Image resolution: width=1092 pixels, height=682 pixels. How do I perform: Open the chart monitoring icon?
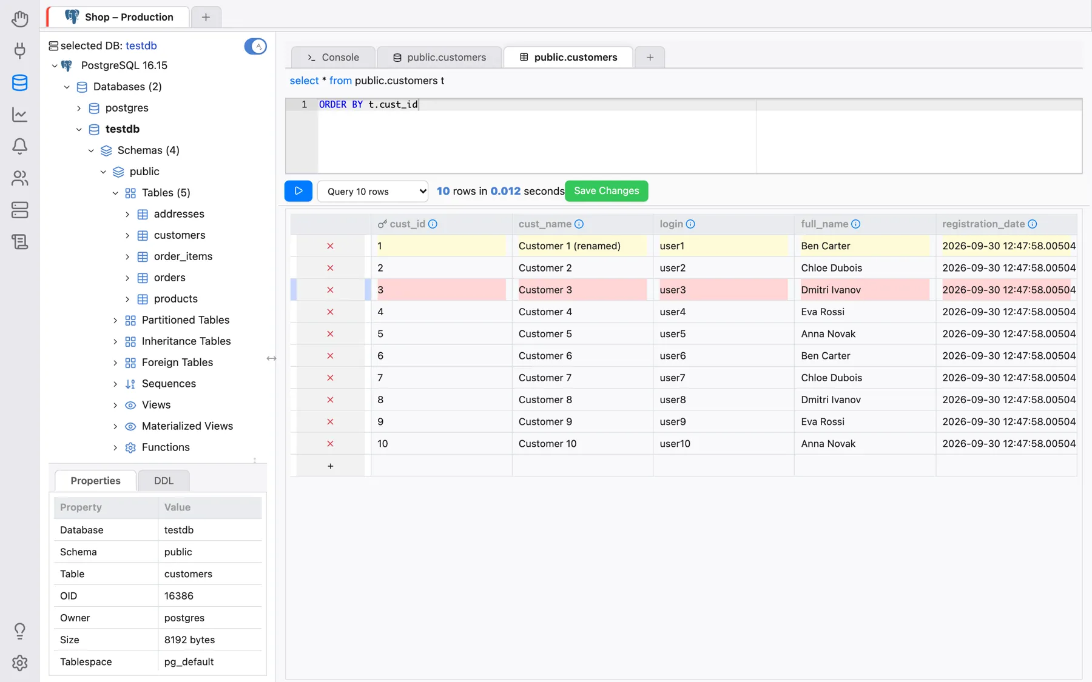click(19, 114)
